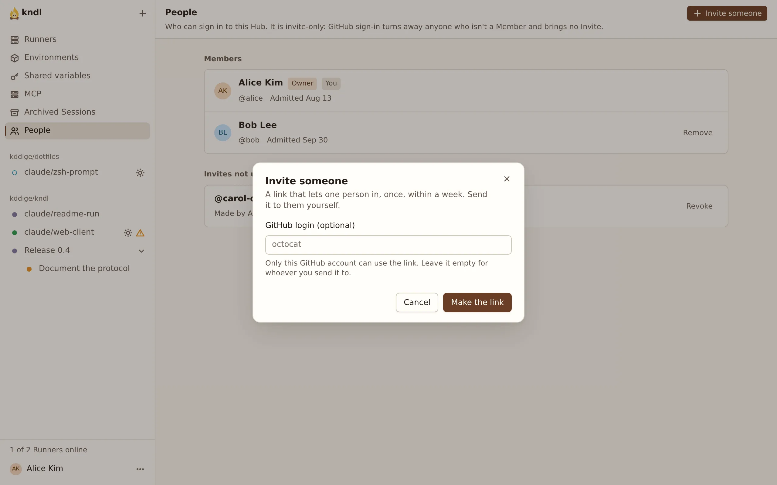This screenshot has width=777, height=485.
Task: Click the hollow status dot of claude/zsh-prompt
Action: tap(15, 173)
